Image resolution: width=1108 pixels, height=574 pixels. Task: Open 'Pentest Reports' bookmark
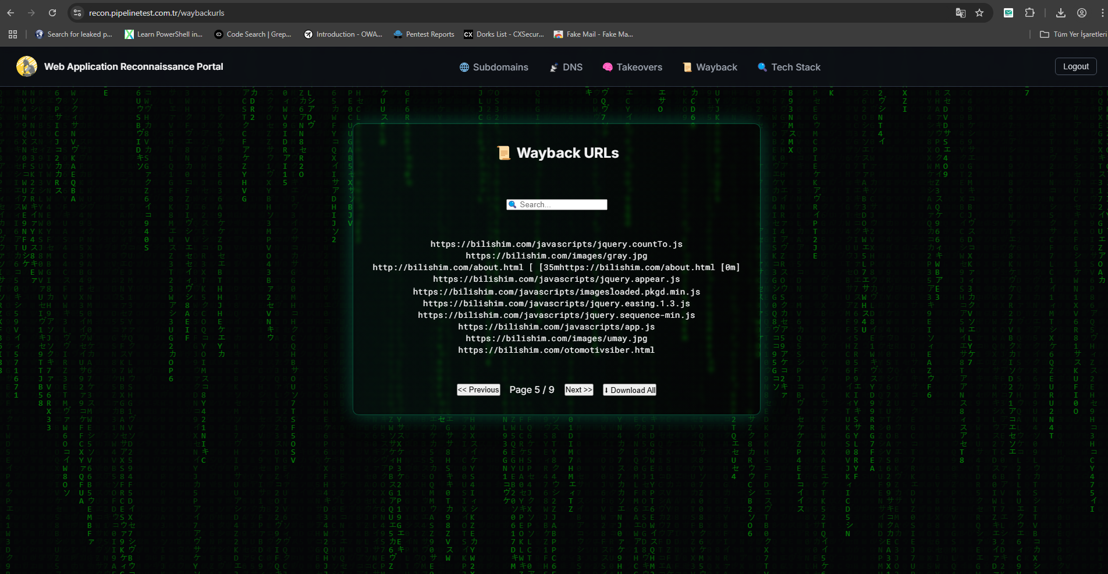click(424, 34)
